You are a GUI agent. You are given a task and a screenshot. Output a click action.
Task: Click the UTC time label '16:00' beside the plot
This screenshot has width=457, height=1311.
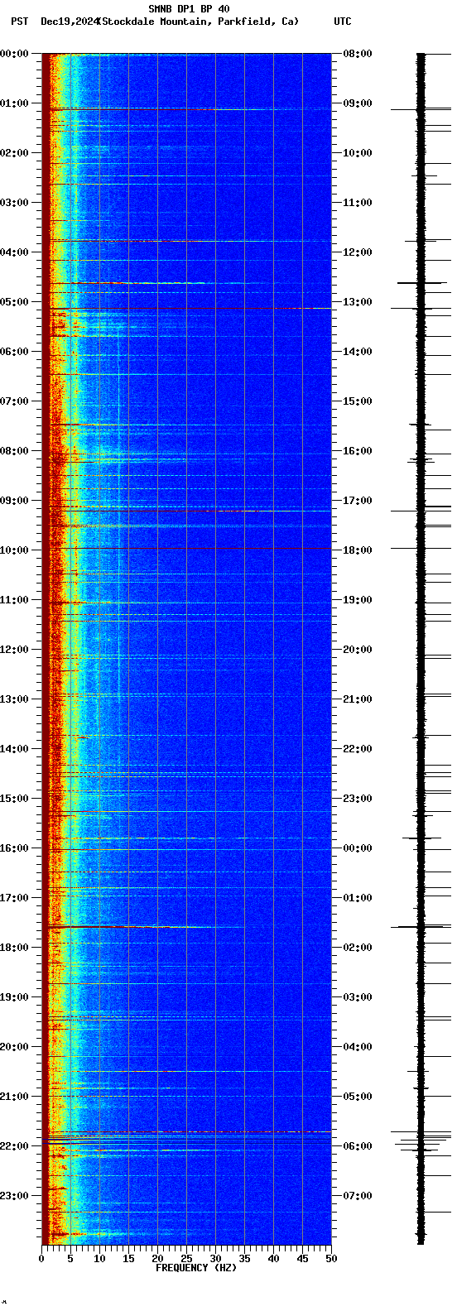point(358,451)
